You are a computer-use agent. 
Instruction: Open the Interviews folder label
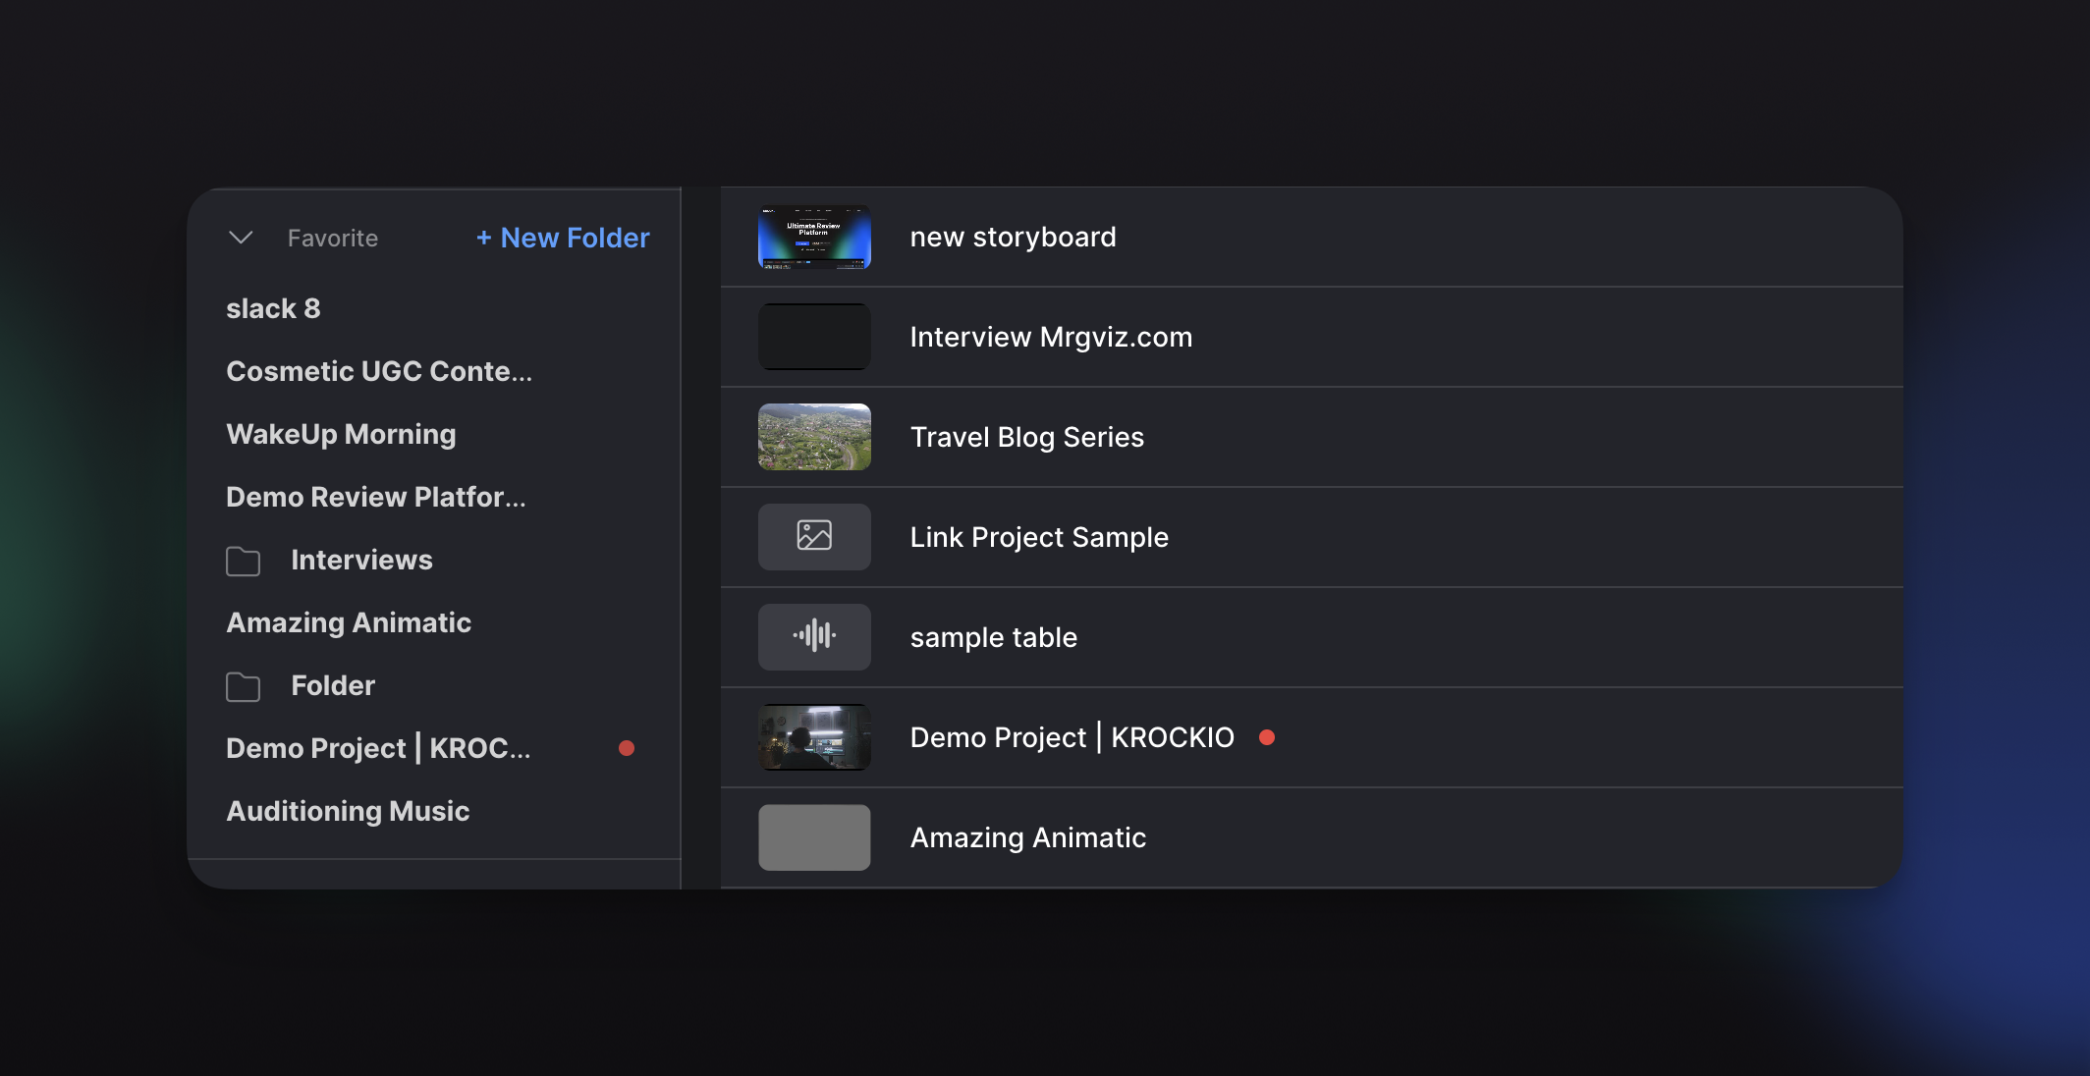[x=361, y=560]
